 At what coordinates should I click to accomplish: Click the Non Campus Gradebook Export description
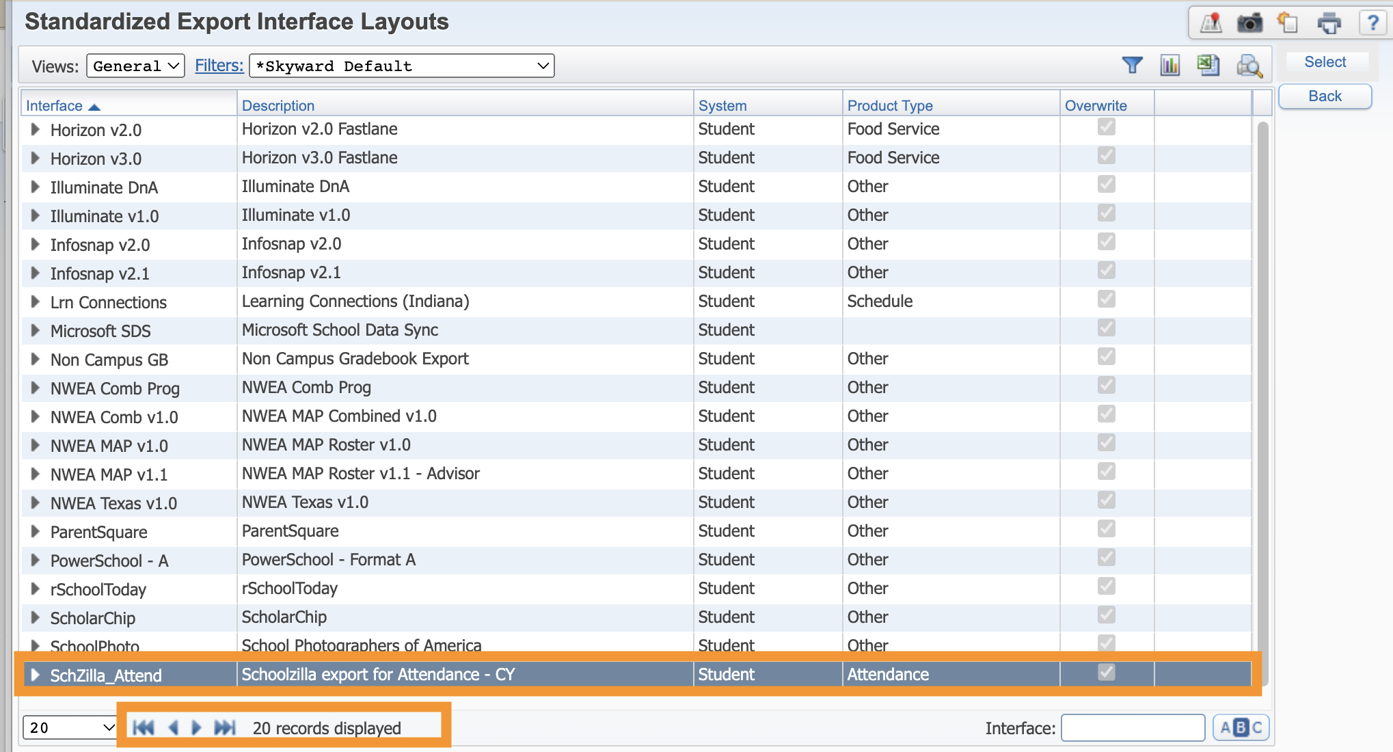click(355, 359)
